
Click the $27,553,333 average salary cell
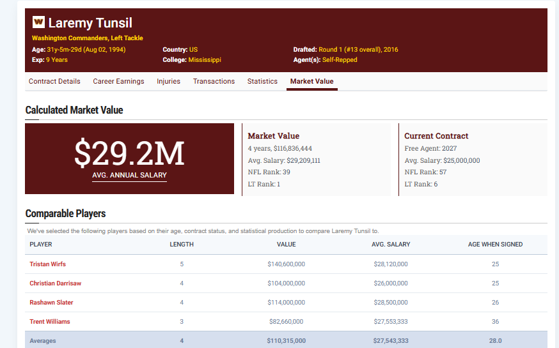[x=391, y=322]
